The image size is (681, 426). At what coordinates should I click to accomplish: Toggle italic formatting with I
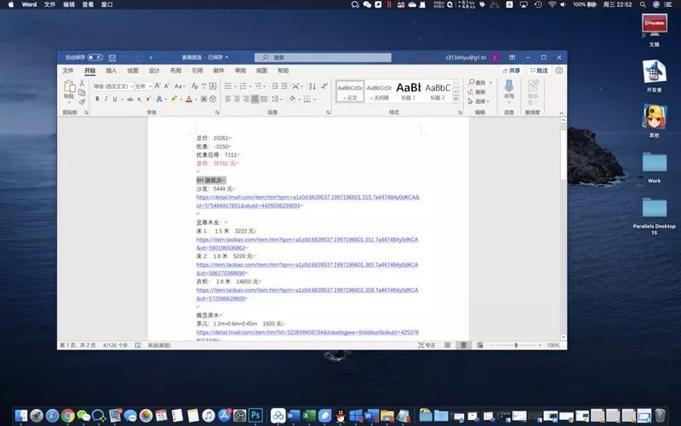tap(106, 99)
